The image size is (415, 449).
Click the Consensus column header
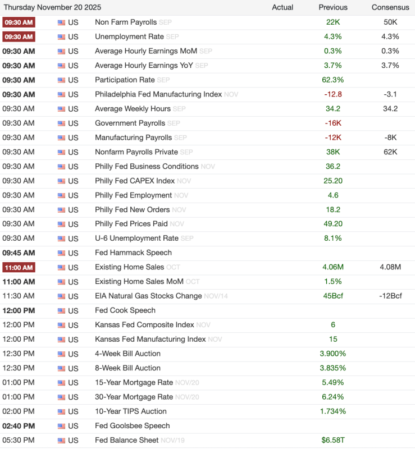point(390,7)
